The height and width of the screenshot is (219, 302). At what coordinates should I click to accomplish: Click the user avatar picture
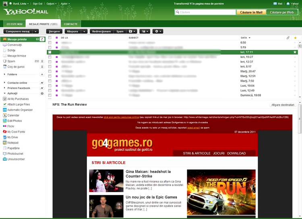(x=5, y=4)
